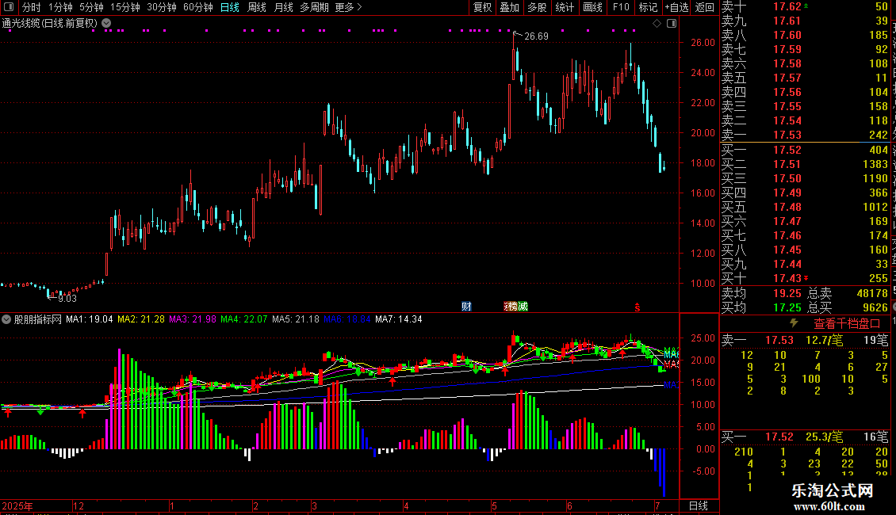Image resolution: width=896 pixels, height=515 pixels.
Task: Open dropdown next to 通光线缆 title
Action: (106, 24)
